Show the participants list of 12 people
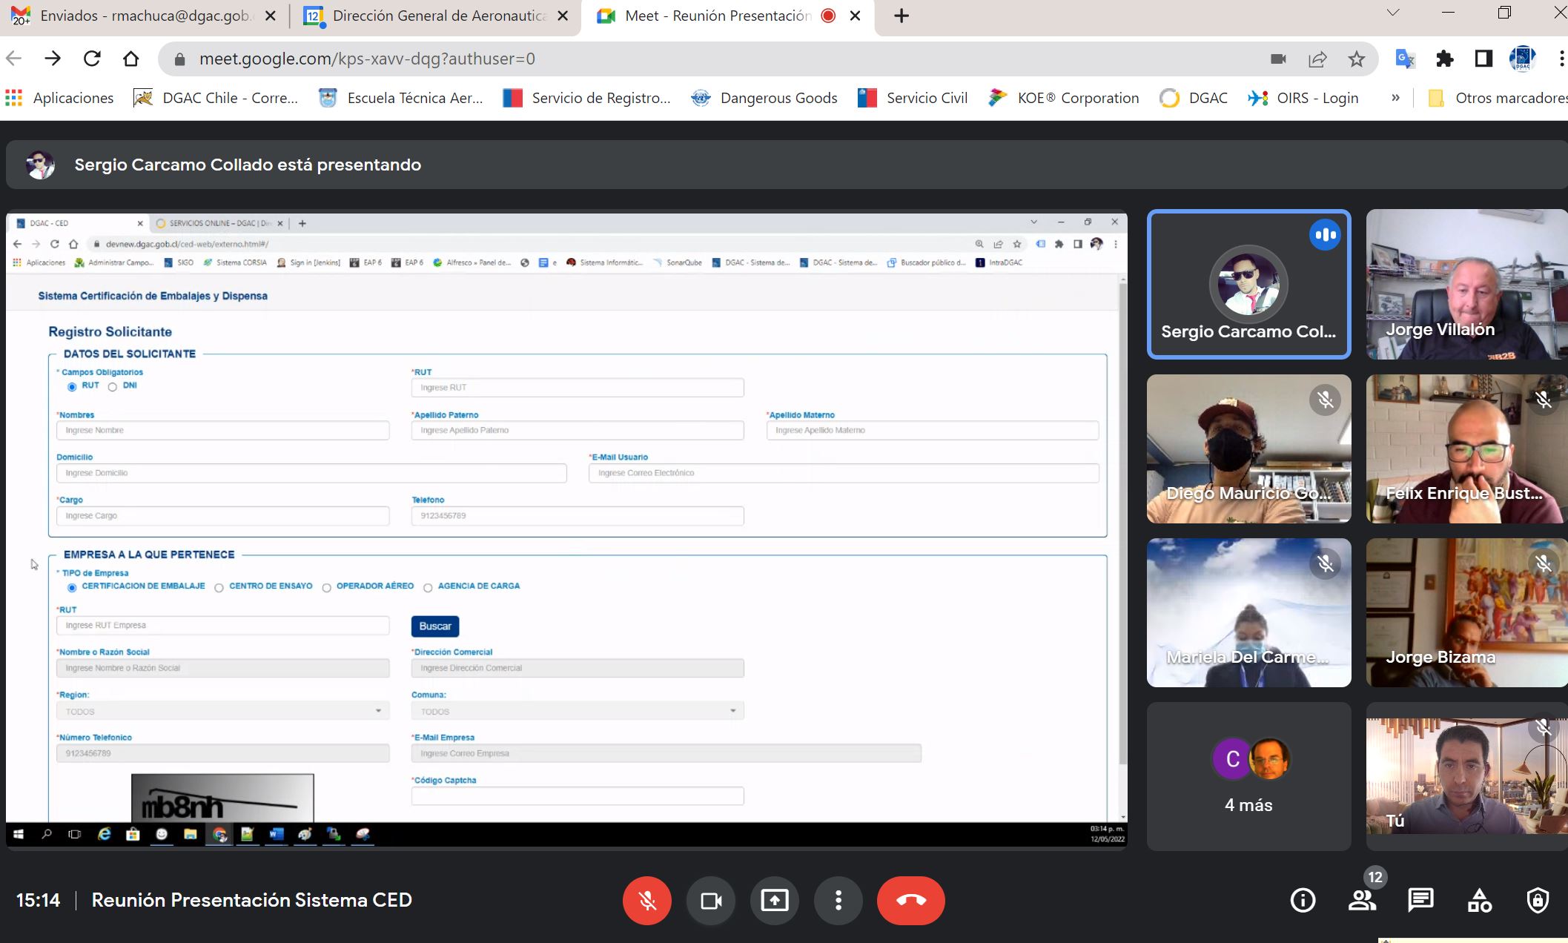The image size is (1568, 943). click(1362, 901)
